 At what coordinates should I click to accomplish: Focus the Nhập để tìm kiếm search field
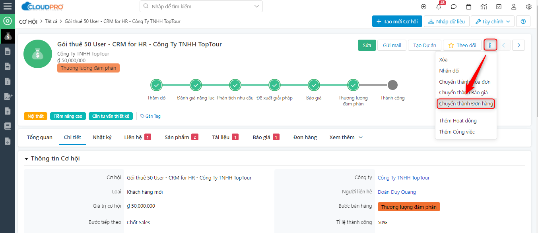pyautogui.click(x=201, y=6)
